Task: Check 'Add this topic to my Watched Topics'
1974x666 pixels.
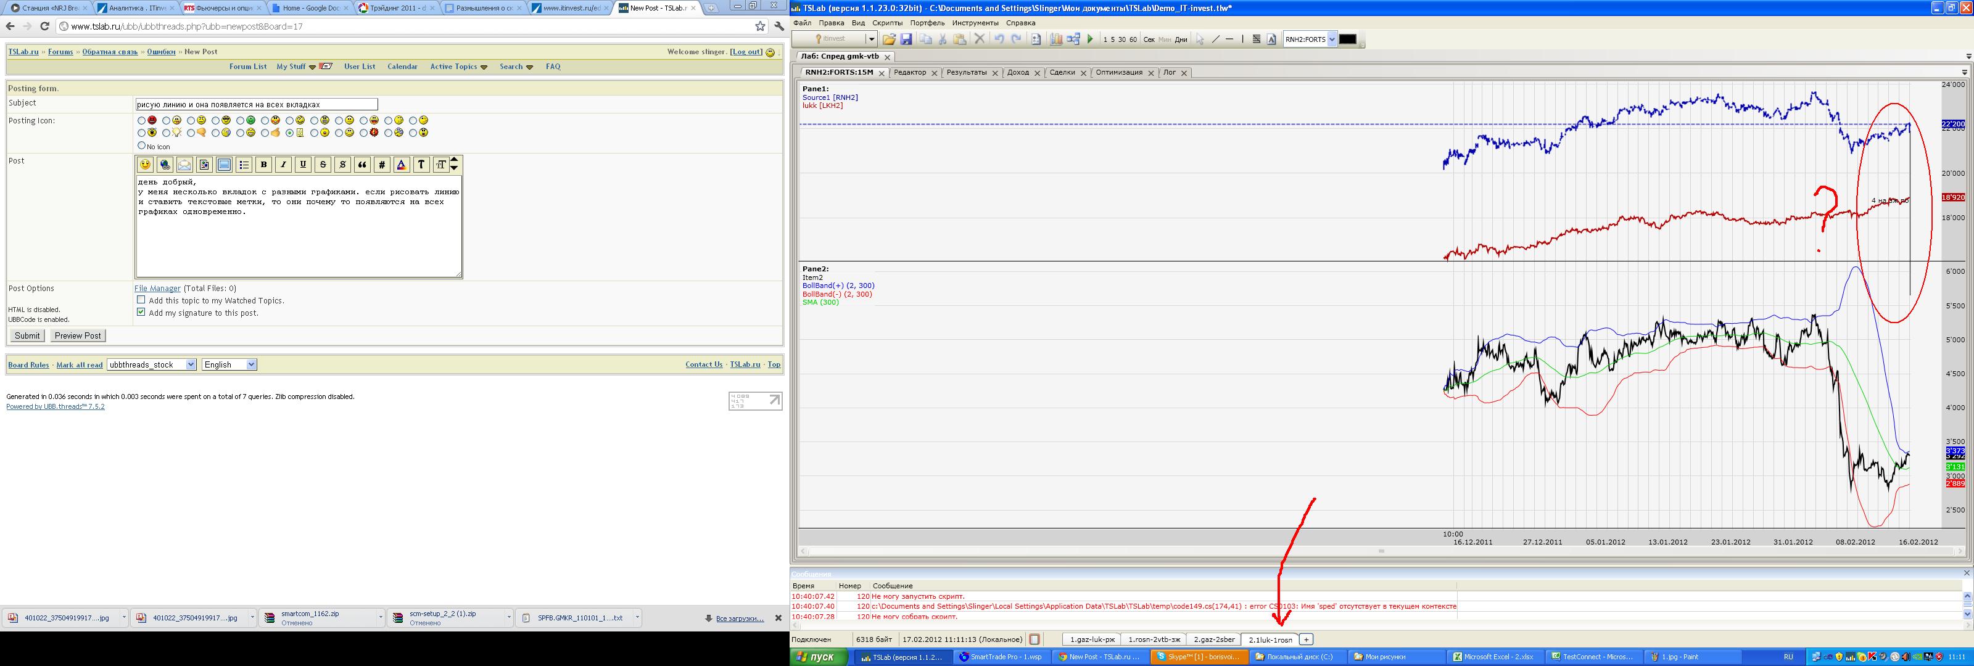Action: click(x=141, y=300)
